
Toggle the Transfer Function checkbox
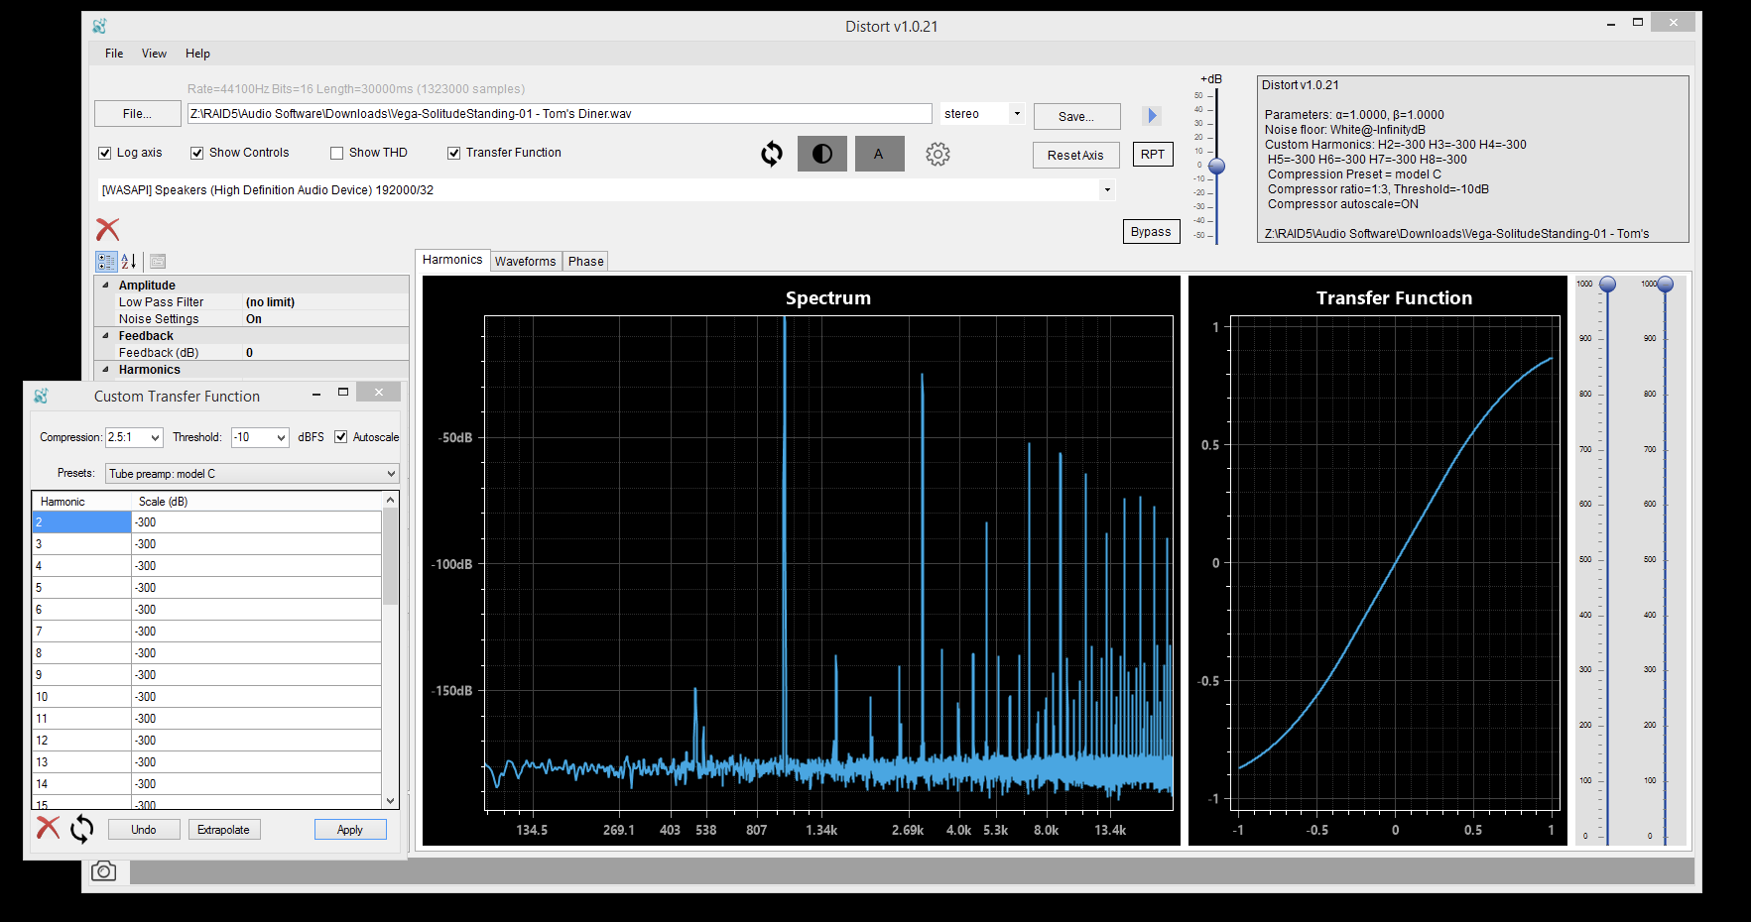(454, 153)
